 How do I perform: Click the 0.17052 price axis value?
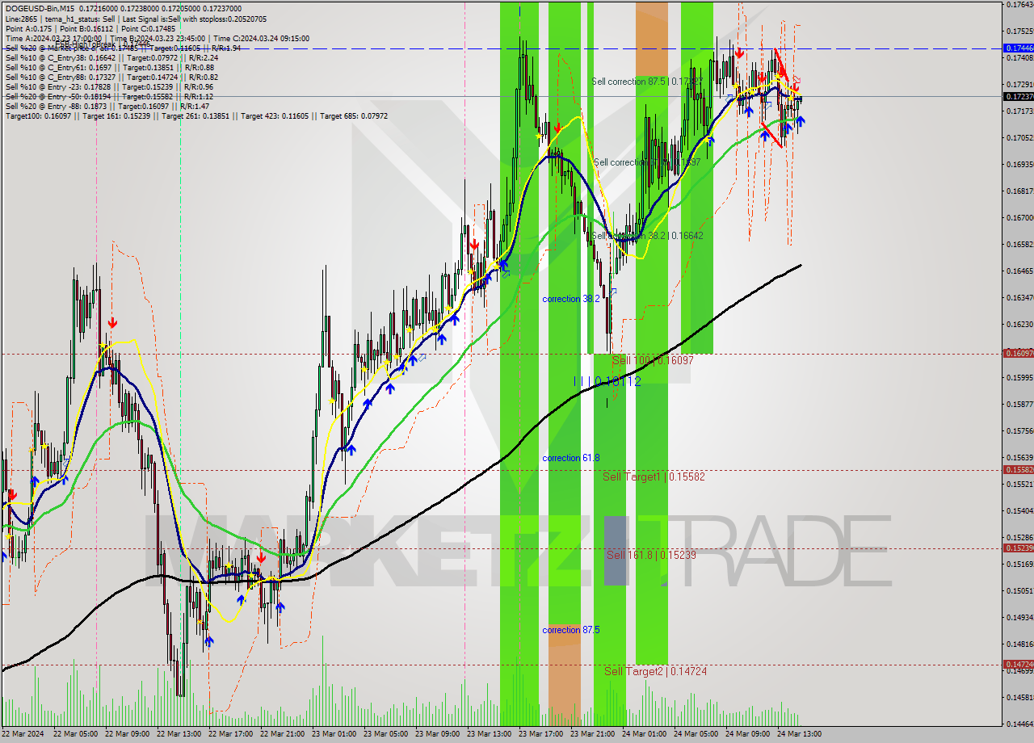point(1019,138)
